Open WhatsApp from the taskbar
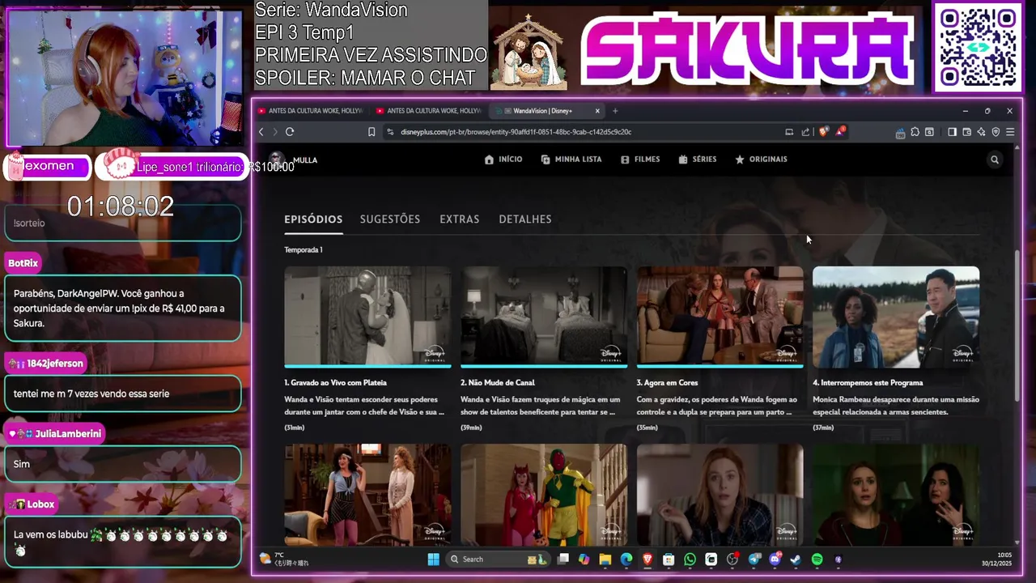Viewport: 1036px width, 583px height. [690, 560]
